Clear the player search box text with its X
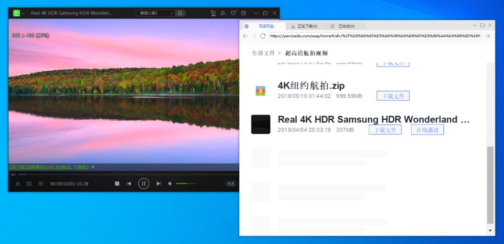504x244 pixels. [x=172, y=13]
